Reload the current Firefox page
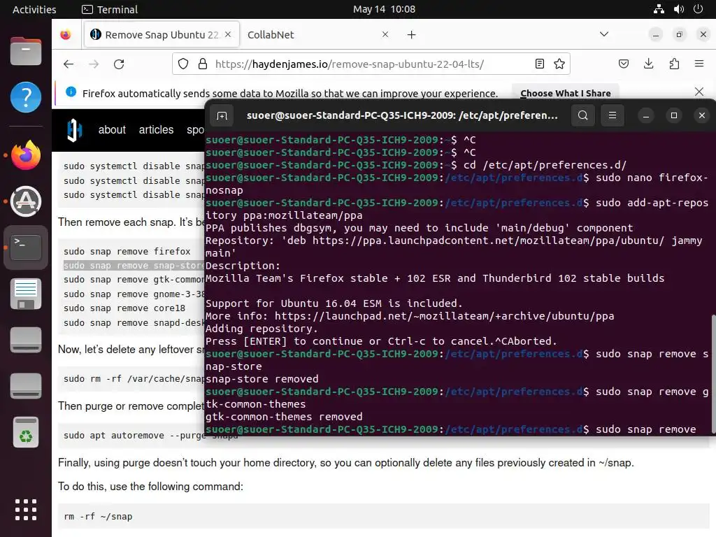This screenshot has height=537, width=716. click(x=119, y=64)
